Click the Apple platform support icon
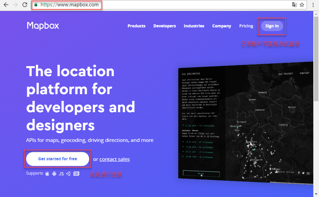This screenshot has height=197, width=319. click(x=47, y=173)
